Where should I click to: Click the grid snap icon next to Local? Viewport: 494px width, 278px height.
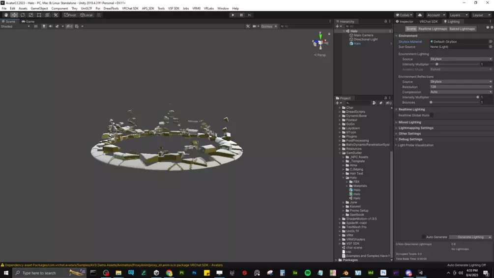tap(99, 15)
